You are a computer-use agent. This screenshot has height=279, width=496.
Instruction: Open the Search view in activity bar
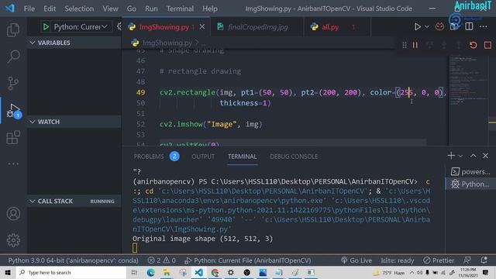pyautogui.click(x=13, y=57)
